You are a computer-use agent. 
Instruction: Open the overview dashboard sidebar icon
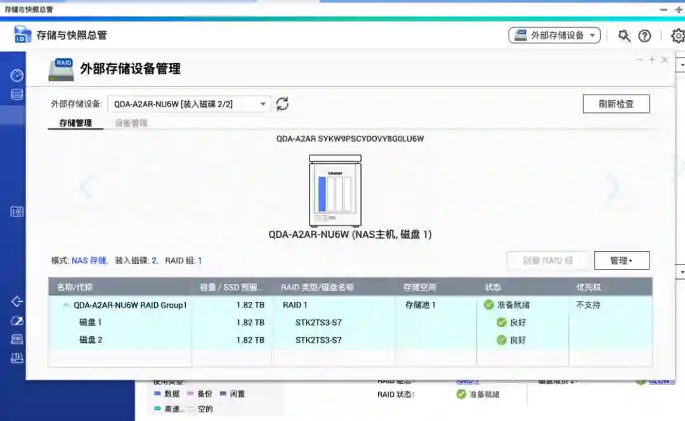[x=16, y=75]
